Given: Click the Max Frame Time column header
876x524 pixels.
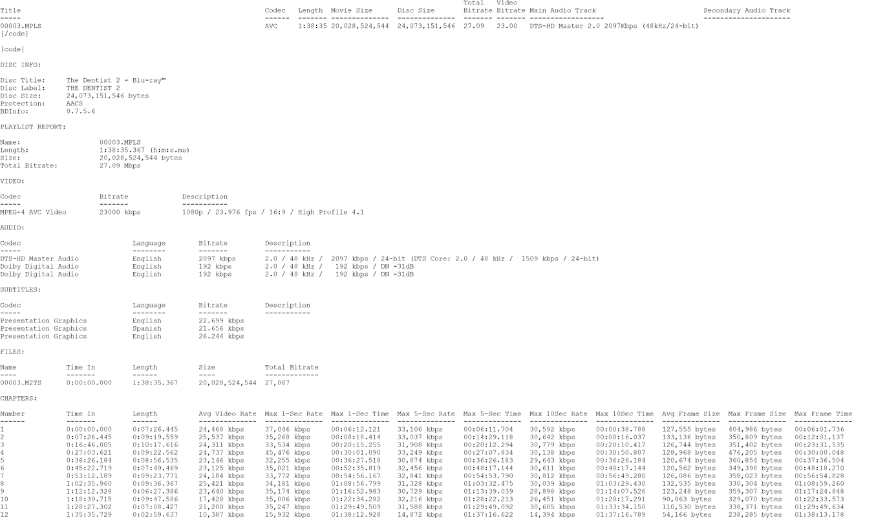Looking at the screenshot, I should point(823,414).
